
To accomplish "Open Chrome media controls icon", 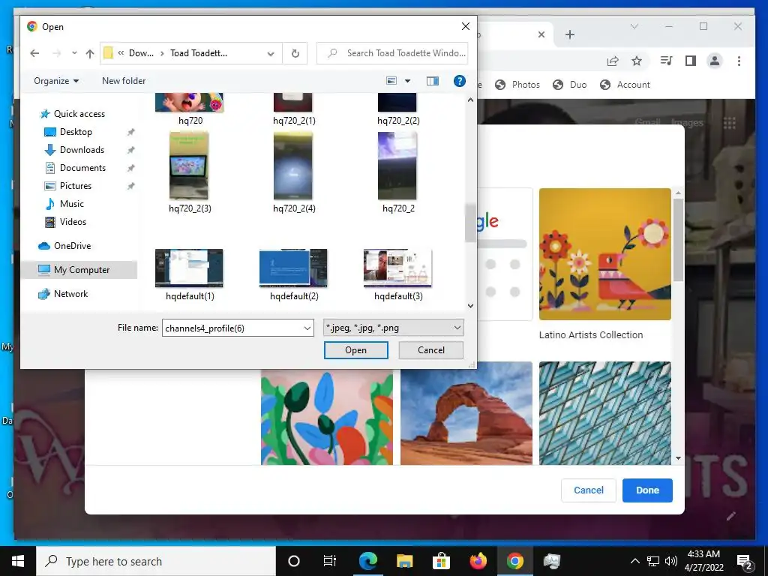I will pos(666,61).
